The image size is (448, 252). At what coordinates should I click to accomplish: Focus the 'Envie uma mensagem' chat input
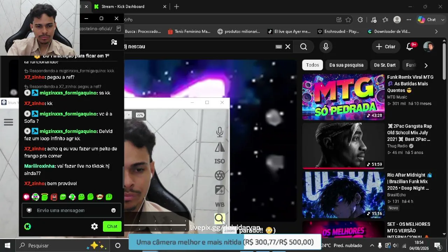(x=71, y=210)
